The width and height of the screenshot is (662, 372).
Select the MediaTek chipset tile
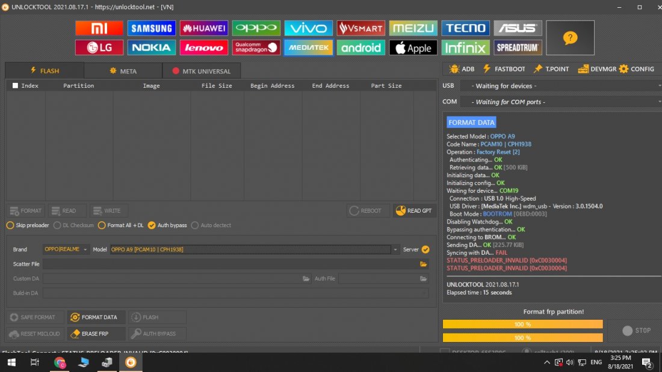(309, 47)
